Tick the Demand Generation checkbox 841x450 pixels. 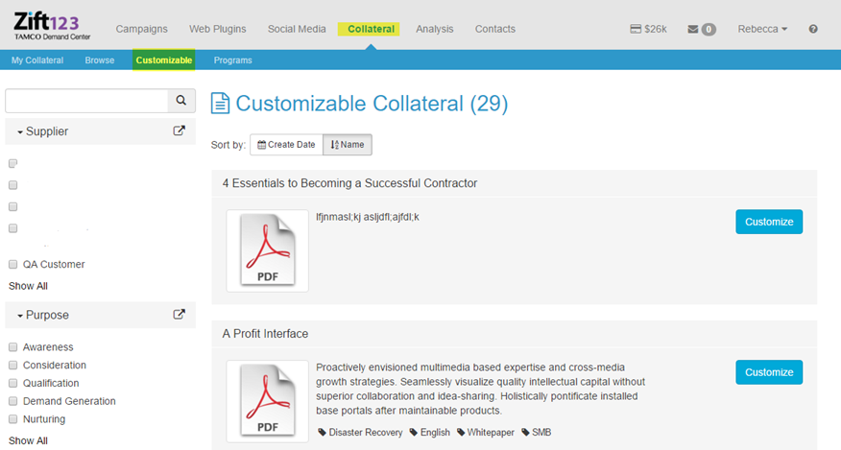click(x=13, y=401)
